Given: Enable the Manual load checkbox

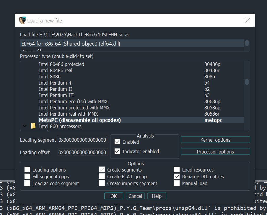Looking at the screenshot, I should pyautogui.click(x=177, y=183).
